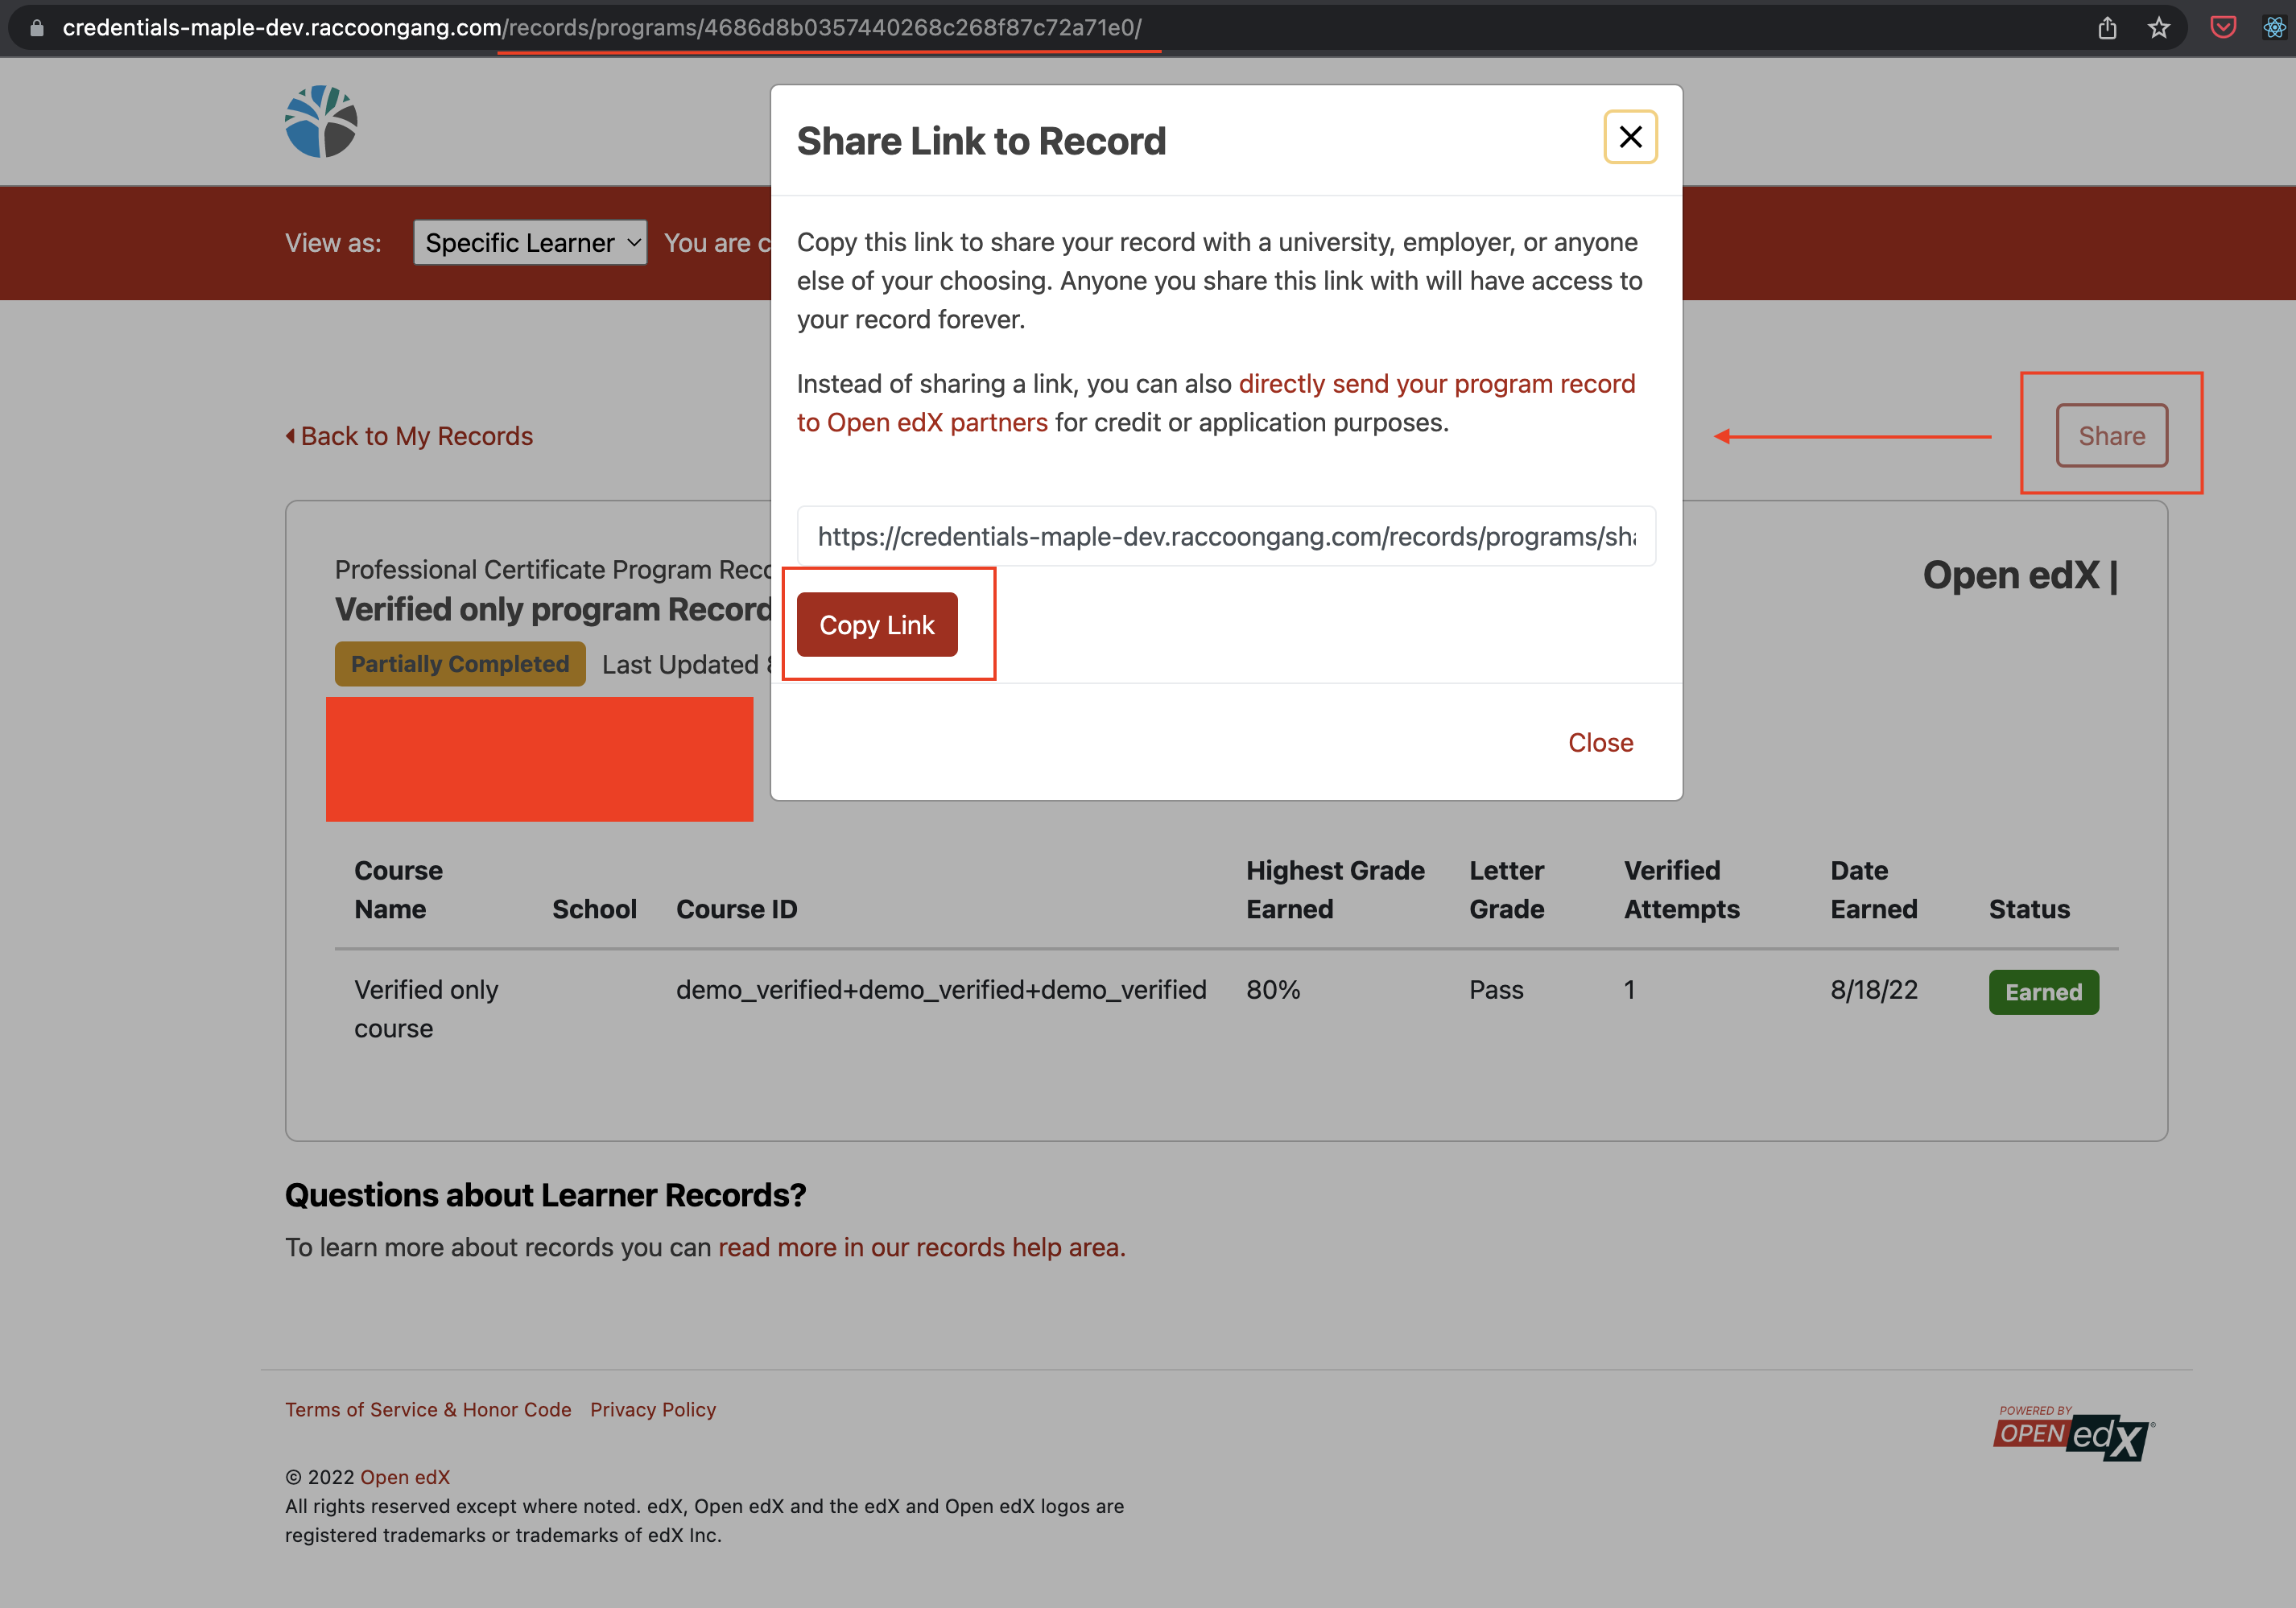Click the Powered by Open edX logo
2296x1608 pixels.
click(2072, 1432)
